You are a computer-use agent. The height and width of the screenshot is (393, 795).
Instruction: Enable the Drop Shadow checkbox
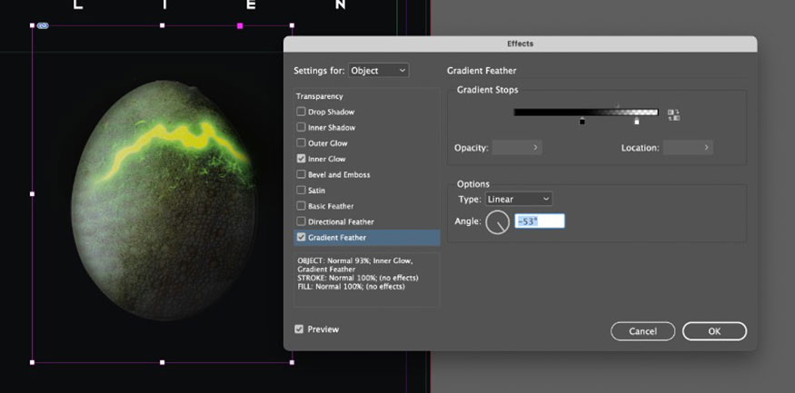[x=301, y=112]
